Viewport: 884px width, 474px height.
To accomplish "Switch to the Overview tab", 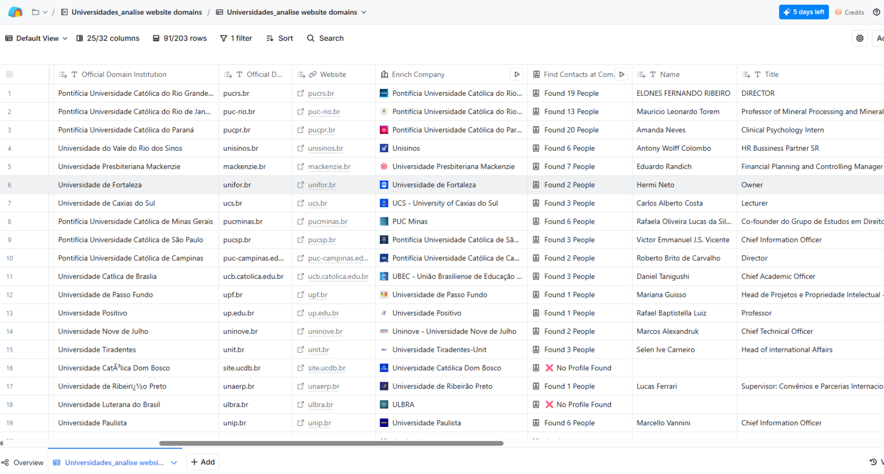I will [24, 462].
